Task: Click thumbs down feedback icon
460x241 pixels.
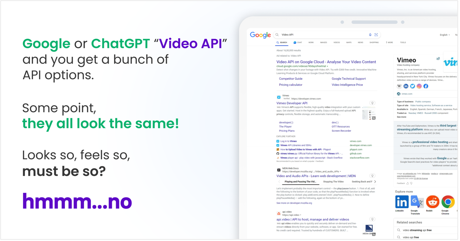Action: pyautogui.click(x=411, y=183)
